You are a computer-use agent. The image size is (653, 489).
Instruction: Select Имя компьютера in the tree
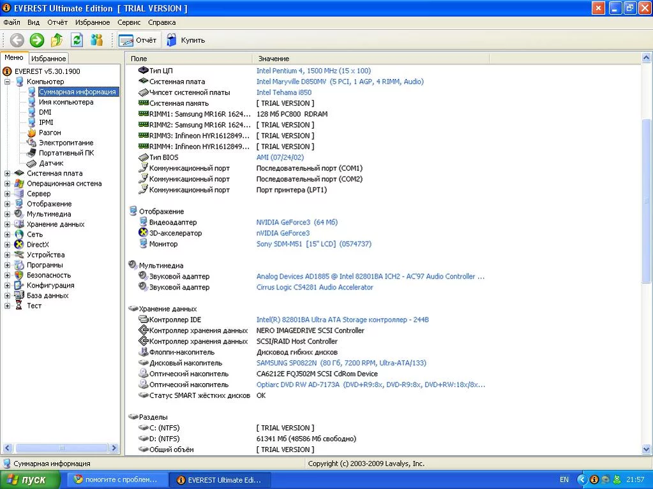tap(66, 102)
